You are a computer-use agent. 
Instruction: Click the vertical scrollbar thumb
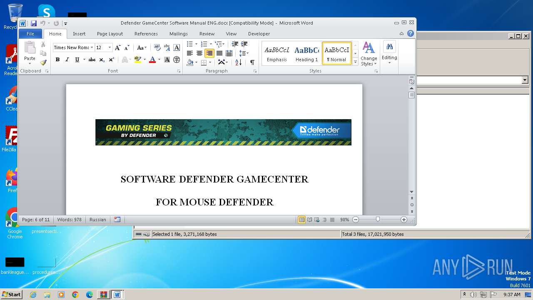point(411,95)
